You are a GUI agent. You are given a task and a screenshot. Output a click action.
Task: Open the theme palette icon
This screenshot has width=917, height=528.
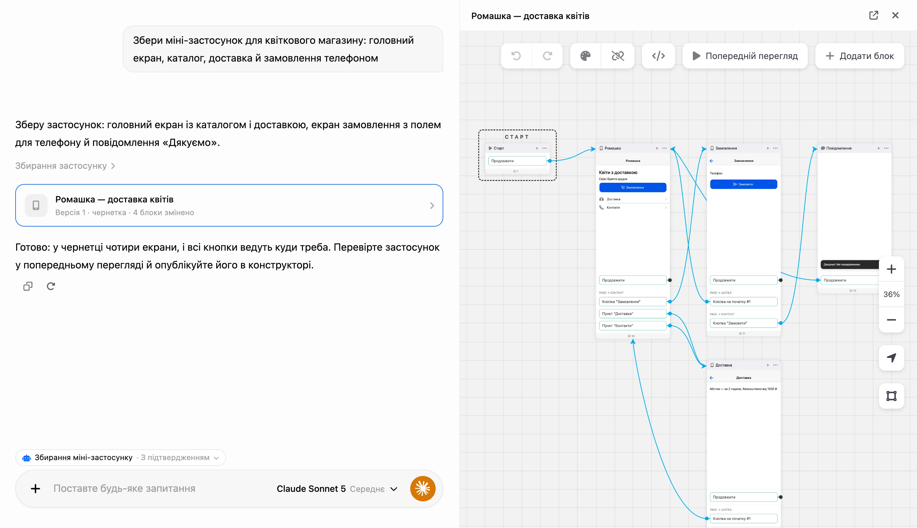tap(585, 56)
